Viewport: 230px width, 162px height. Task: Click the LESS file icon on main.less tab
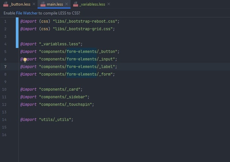coord(43,4)
